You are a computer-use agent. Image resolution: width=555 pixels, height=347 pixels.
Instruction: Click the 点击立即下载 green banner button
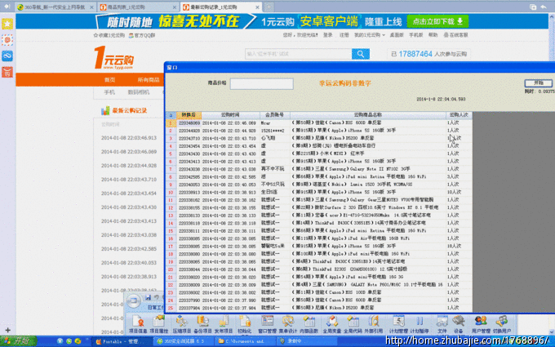[x=437, y=21]
